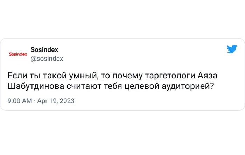245x155 pixels.
Task: Click the blue Twitter bird icon
Action: 232,49
